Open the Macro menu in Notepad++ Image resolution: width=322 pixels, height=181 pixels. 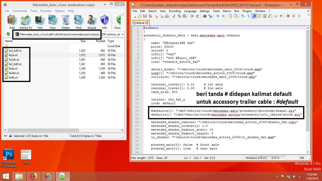tap(227, 11)
